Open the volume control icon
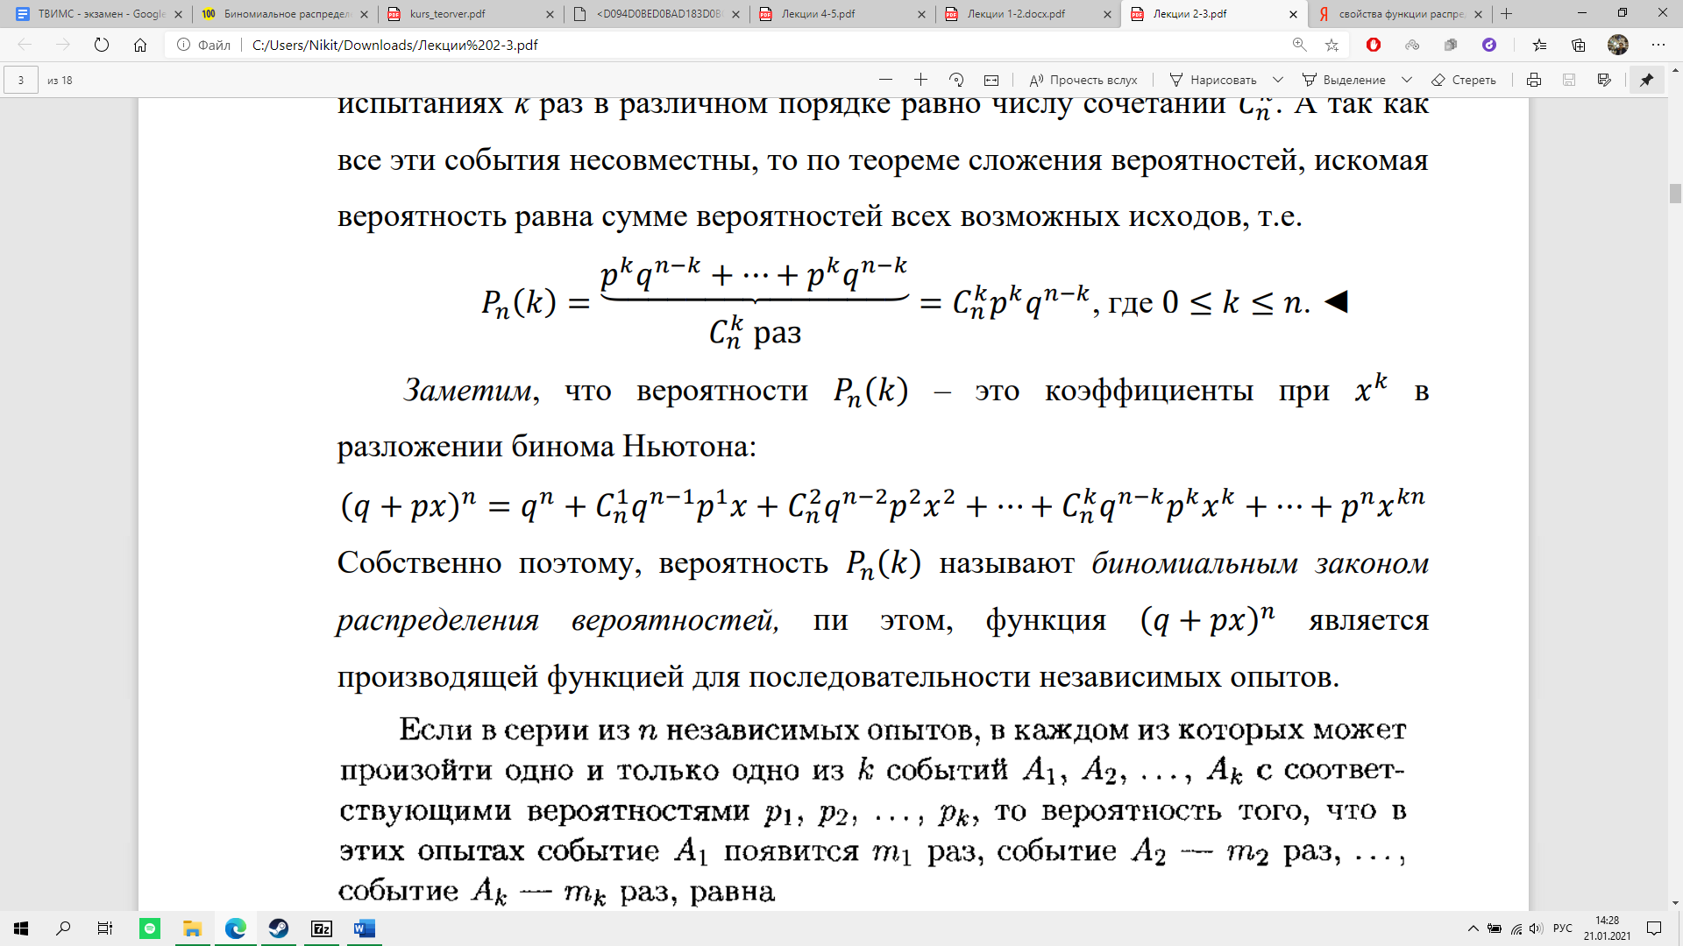1683x946 pixels. click(1536, 928)
